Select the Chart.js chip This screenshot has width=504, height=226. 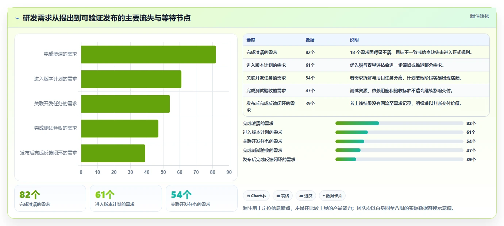[256, 196]
